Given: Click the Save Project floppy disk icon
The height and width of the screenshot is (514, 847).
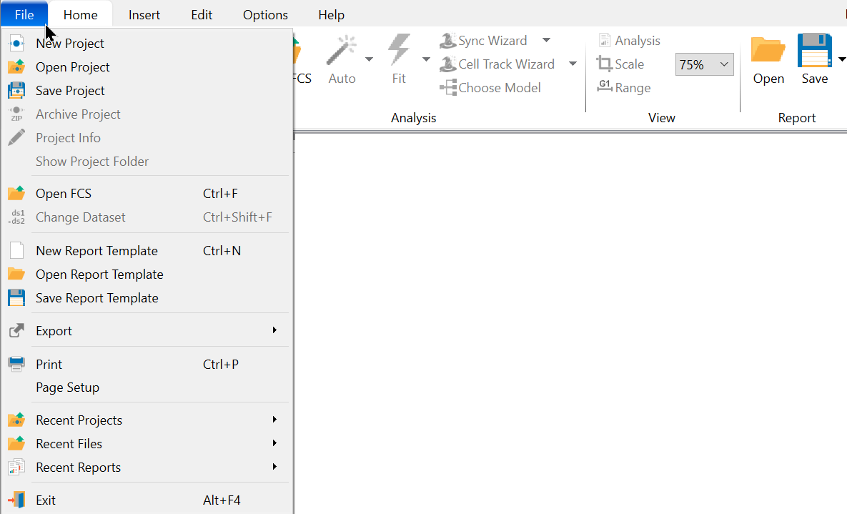Looking at the screenshot, I should coord(16,91).
